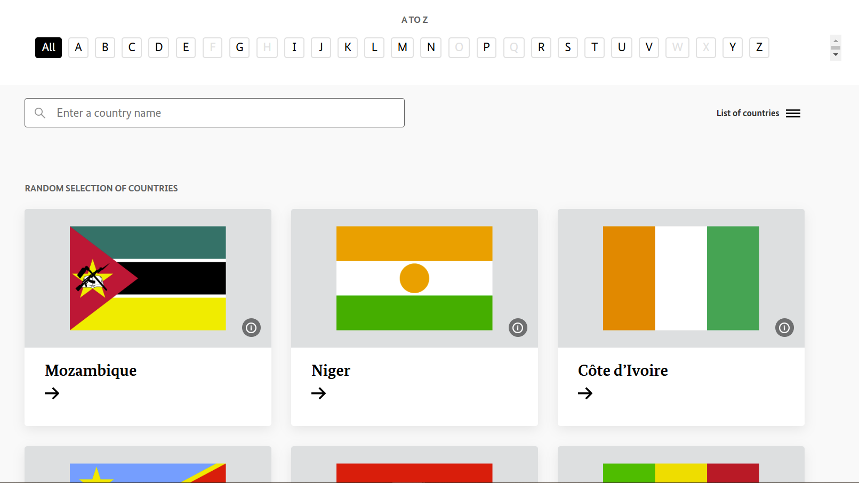Click the disabled letter X filter
This screenshot has width=859, height=483.
(x=706, y=47)
